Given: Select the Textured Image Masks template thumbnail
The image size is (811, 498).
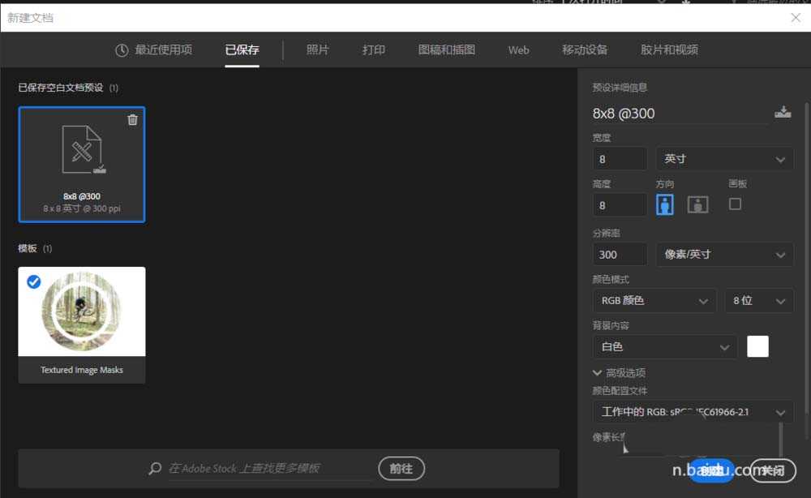Looking at the screenshot, I should point(81,311).
